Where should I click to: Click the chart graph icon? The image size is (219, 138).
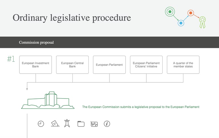pos(94,124)
